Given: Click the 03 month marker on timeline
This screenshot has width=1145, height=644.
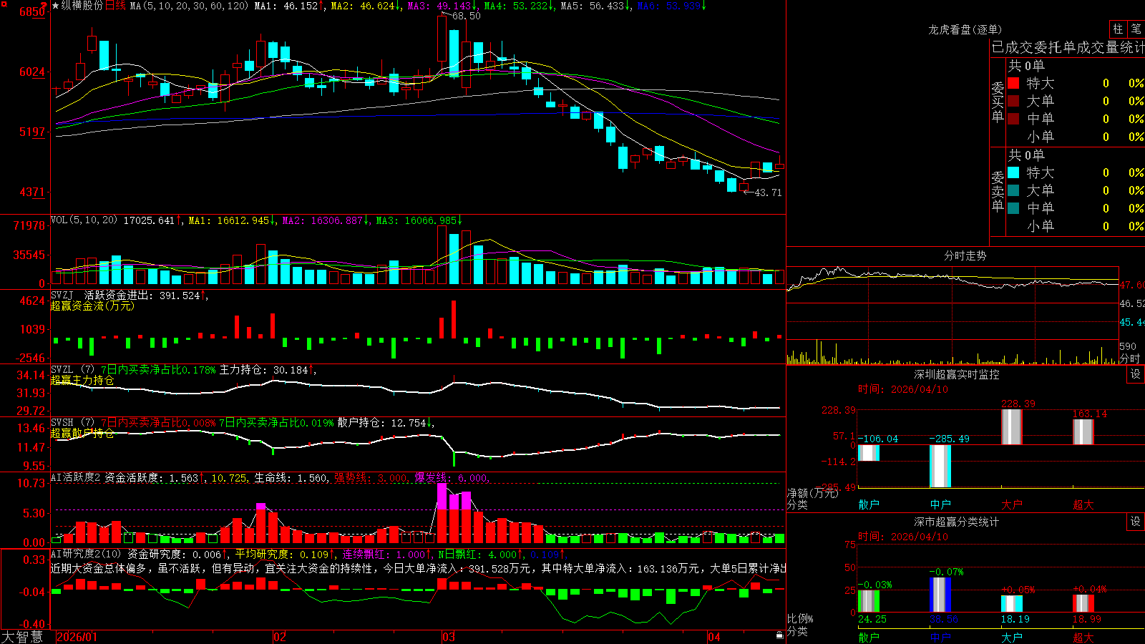Looking at the screenshot, I should click(449, 637).
